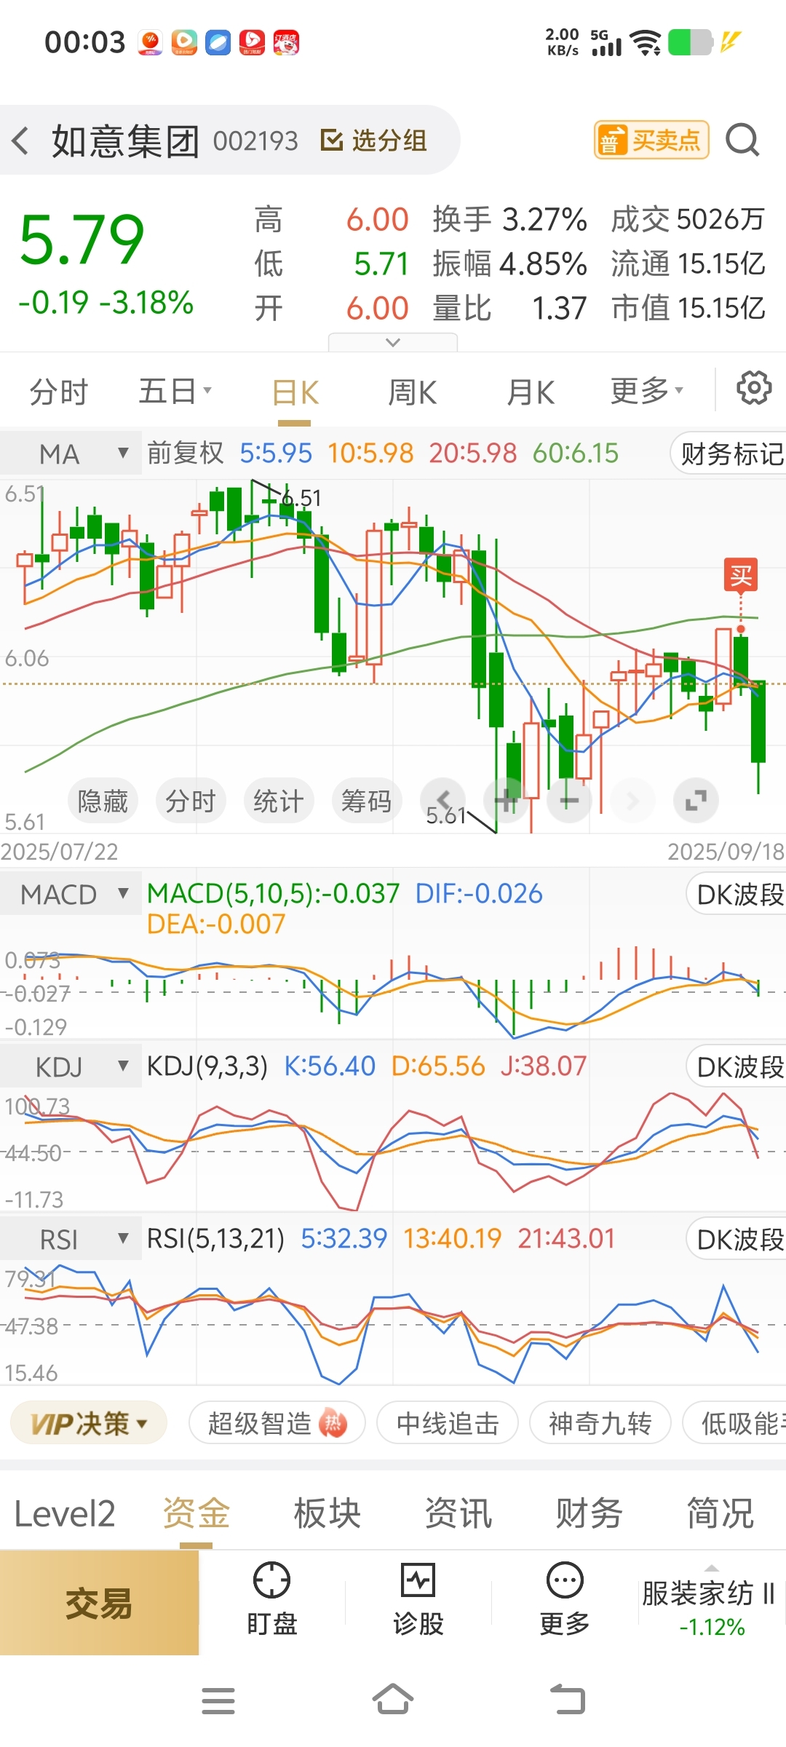Select 中线追击 strategy chip
The width and height of the screenshot is (786, 1747).
(x=448, y=1423)
